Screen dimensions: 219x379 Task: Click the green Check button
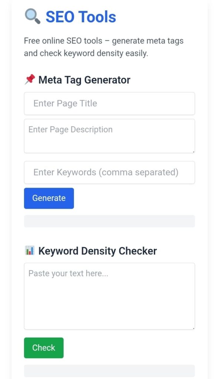(44, 348)
